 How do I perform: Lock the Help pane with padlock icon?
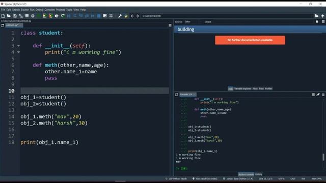tap(317, 21)
